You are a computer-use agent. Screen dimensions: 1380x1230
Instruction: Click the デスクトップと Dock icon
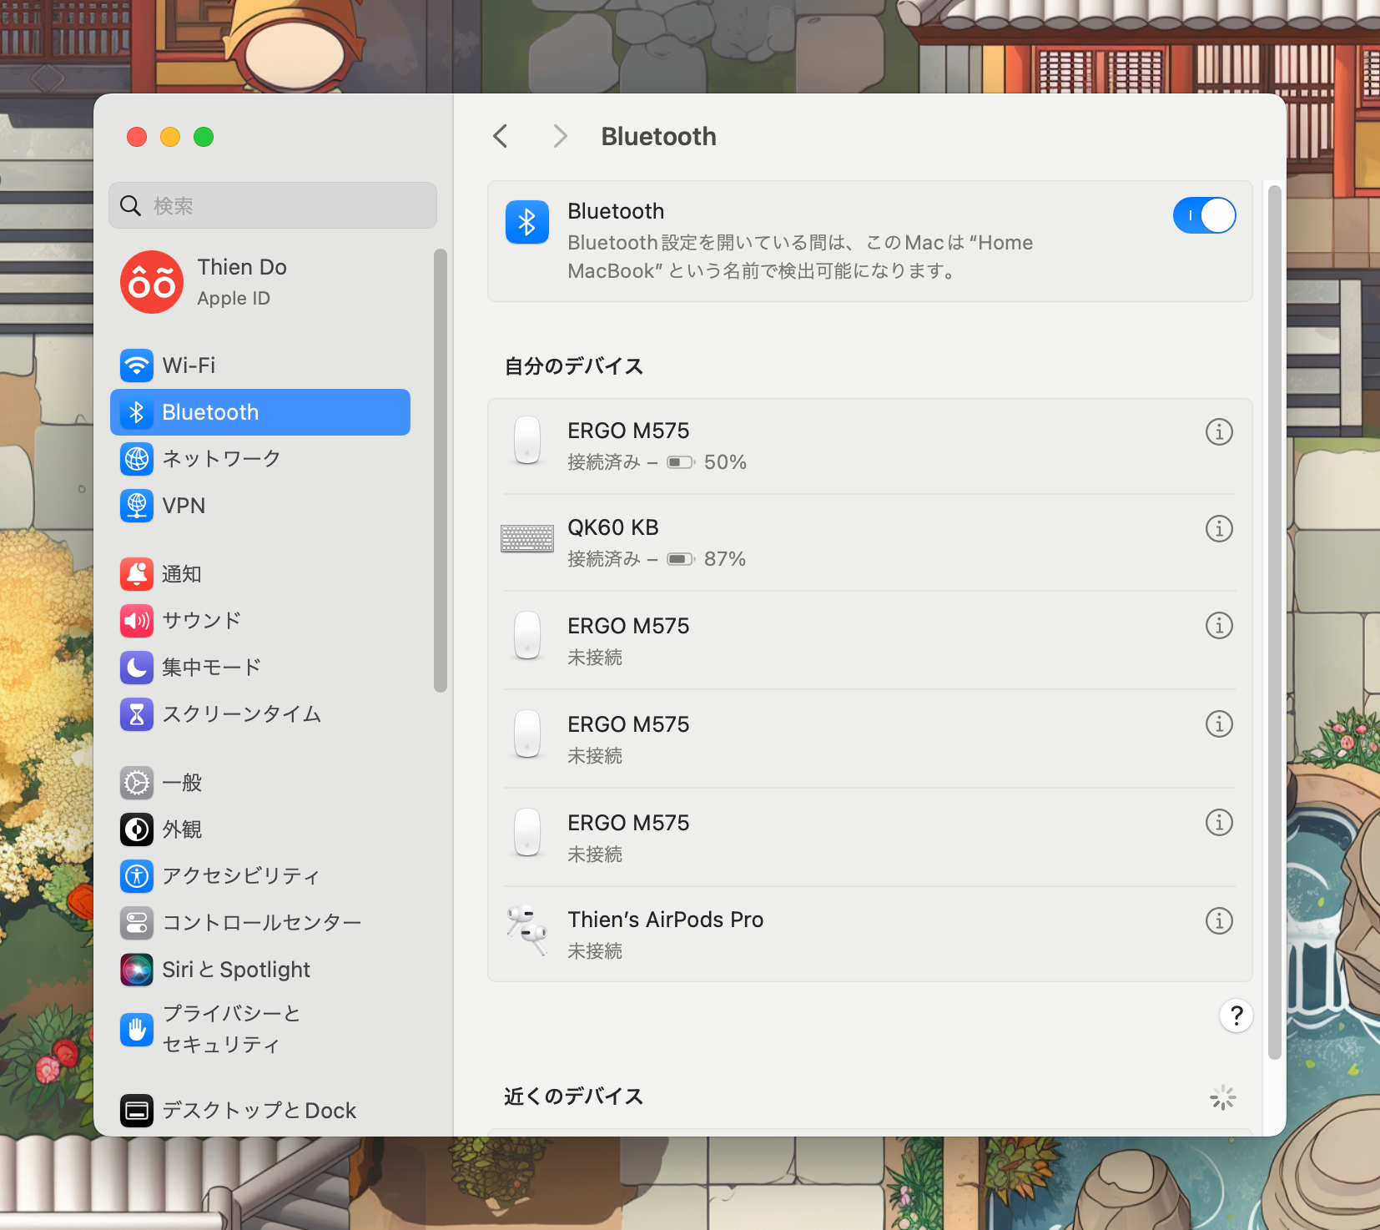coord(137,1111)
